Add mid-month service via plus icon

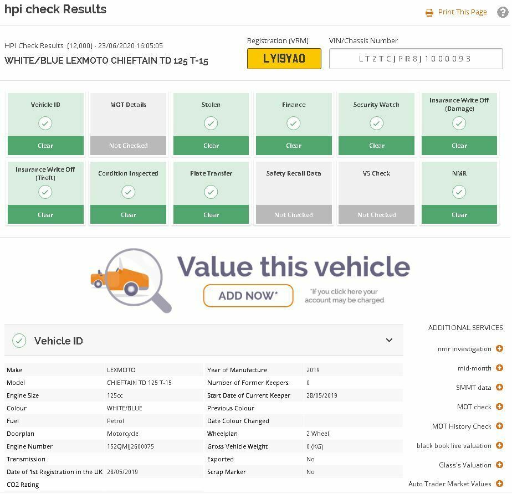(x=499, y=368)
